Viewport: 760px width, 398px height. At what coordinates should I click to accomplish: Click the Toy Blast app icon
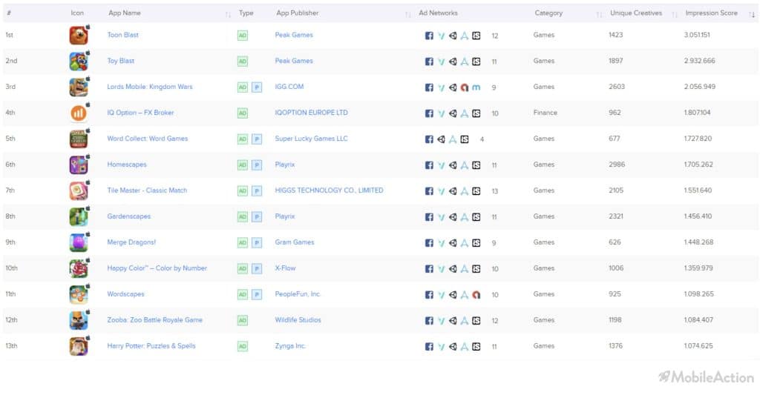point(79,62)
